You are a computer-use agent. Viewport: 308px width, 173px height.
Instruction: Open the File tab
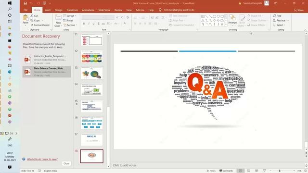coord(26,10)
